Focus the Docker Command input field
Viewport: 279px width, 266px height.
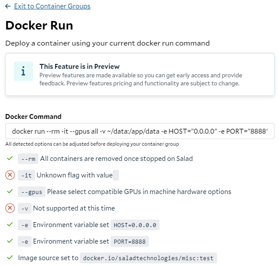click(139, 131)
